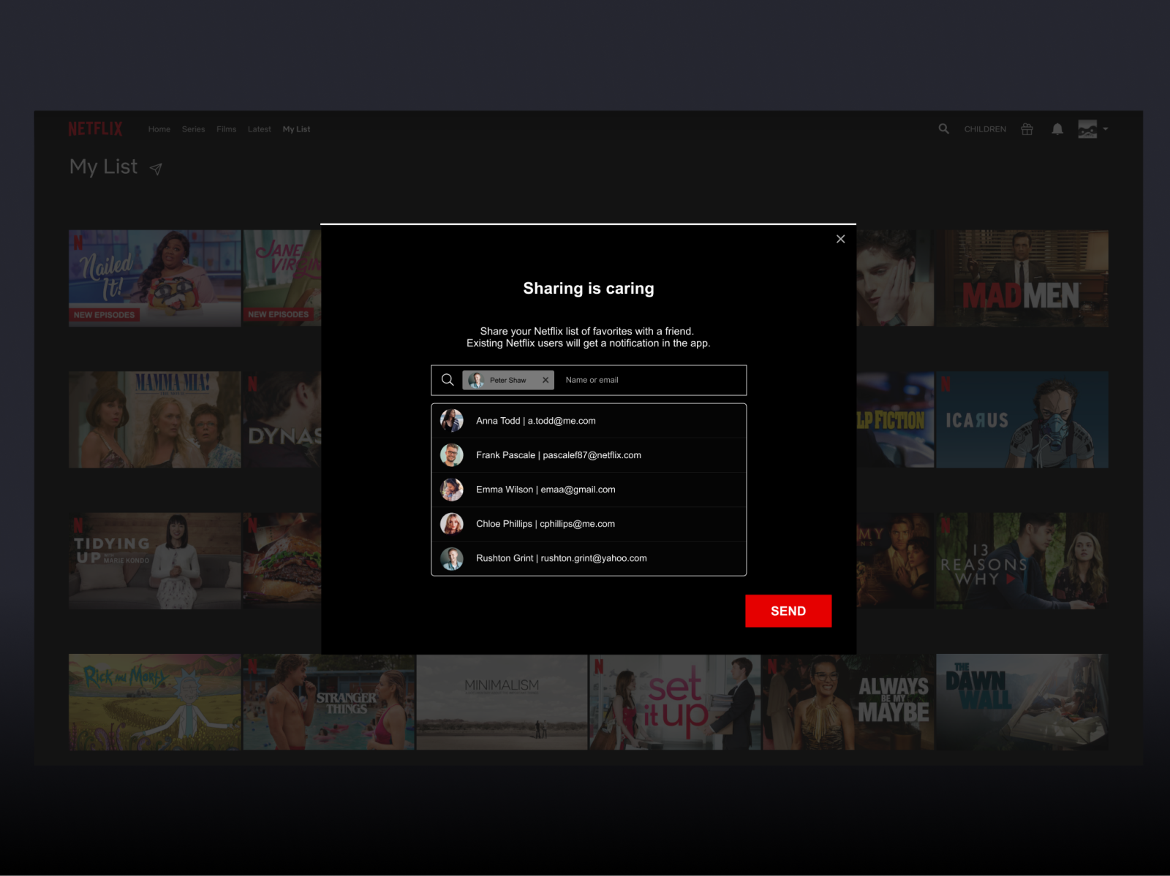Choose Emma Wilson contact
The image size is (1170, 876).
click(x=589, y=490)
